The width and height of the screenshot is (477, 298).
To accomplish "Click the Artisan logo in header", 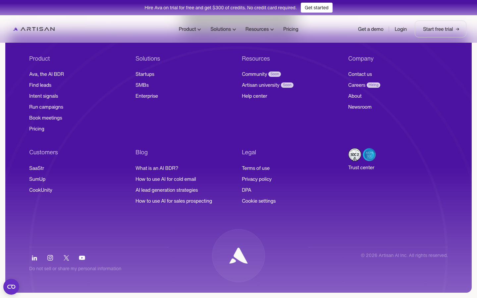I will pyautogui.click(x=34, y=29).
